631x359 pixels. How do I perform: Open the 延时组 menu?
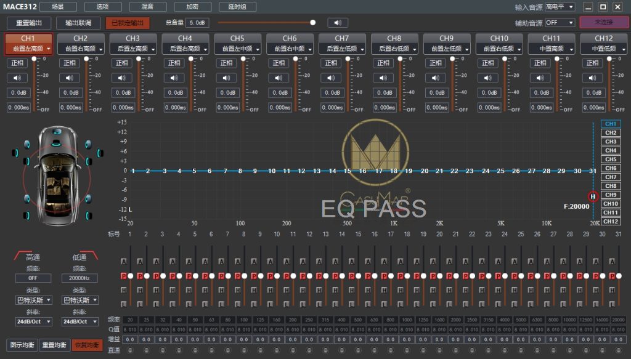(x=237, y=7)
